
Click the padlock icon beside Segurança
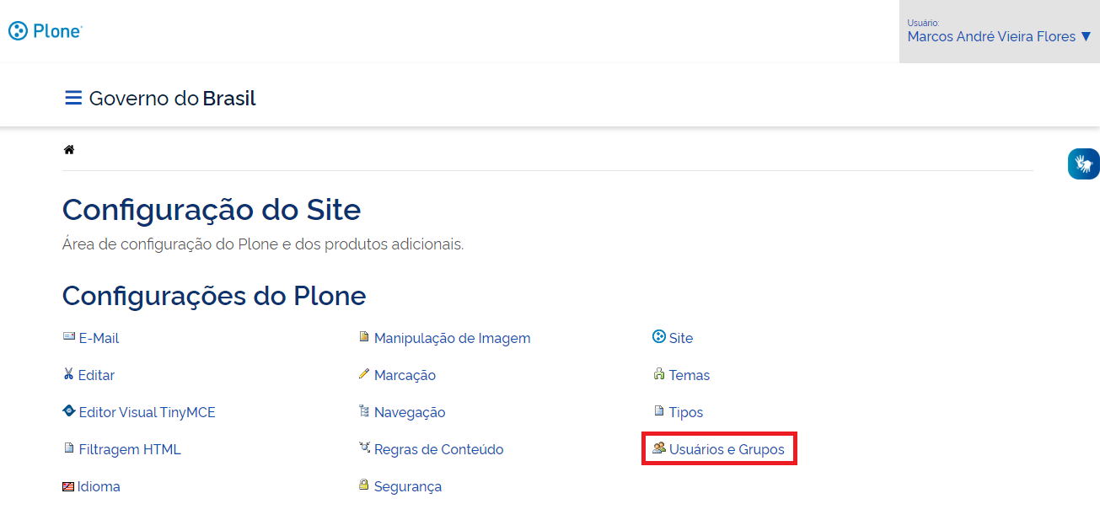364,485
